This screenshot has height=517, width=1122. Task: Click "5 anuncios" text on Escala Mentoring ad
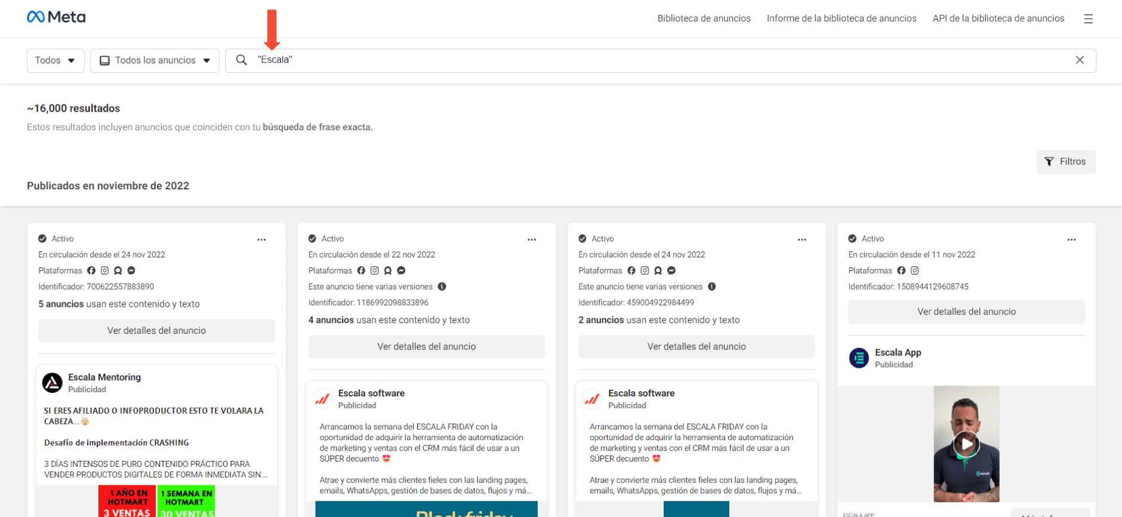coord(61,304)
